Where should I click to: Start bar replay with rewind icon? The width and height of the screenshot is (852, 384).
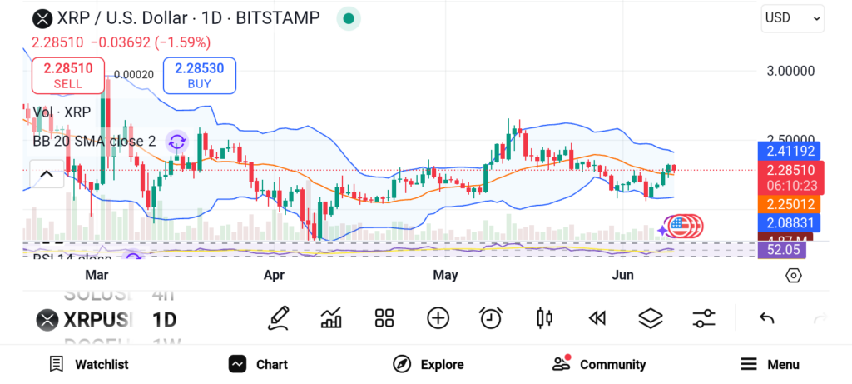click(597, 318)
